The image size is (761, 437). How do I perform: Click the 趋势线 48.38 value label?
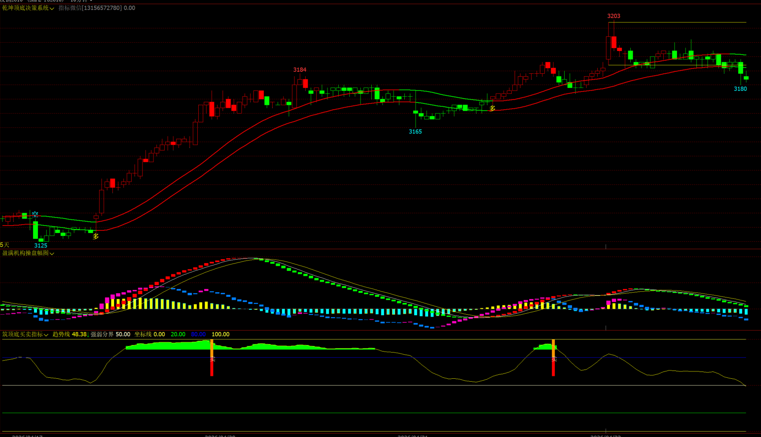[x=69, y=335]
